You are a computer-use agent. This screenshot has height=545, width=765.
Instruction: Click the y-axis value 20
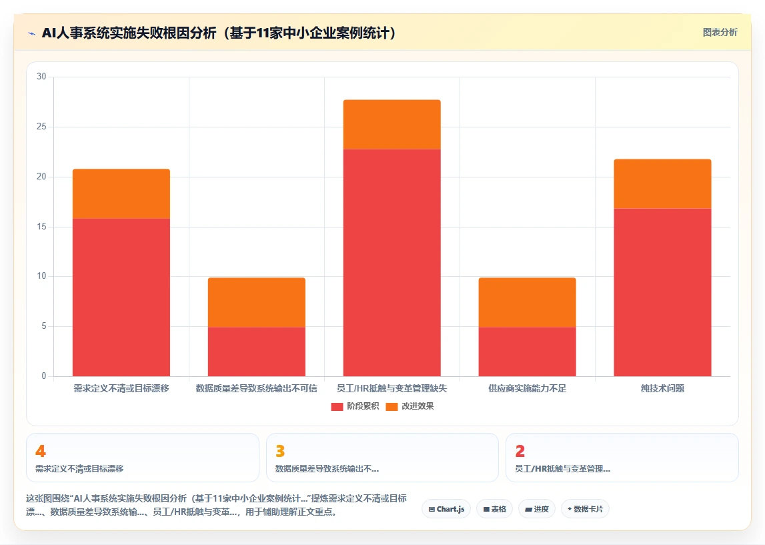(x=41, y=176)
